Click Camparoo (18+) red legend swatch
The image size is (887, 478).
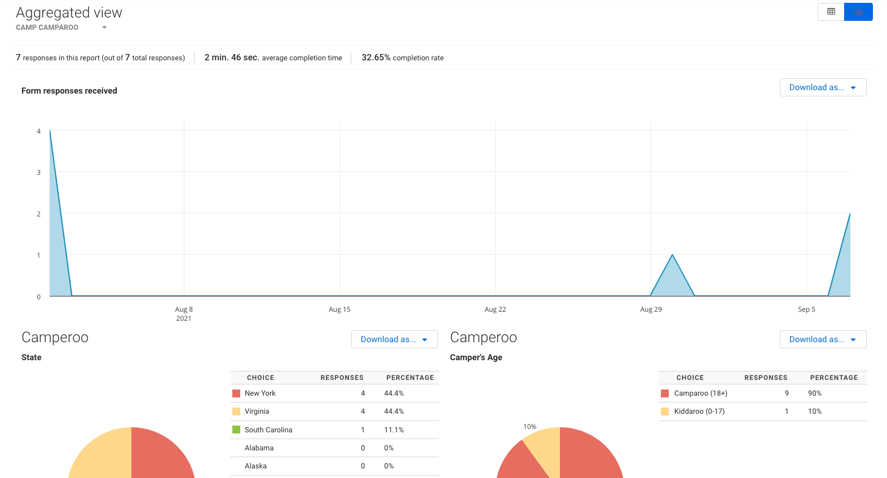coord(665,393)
